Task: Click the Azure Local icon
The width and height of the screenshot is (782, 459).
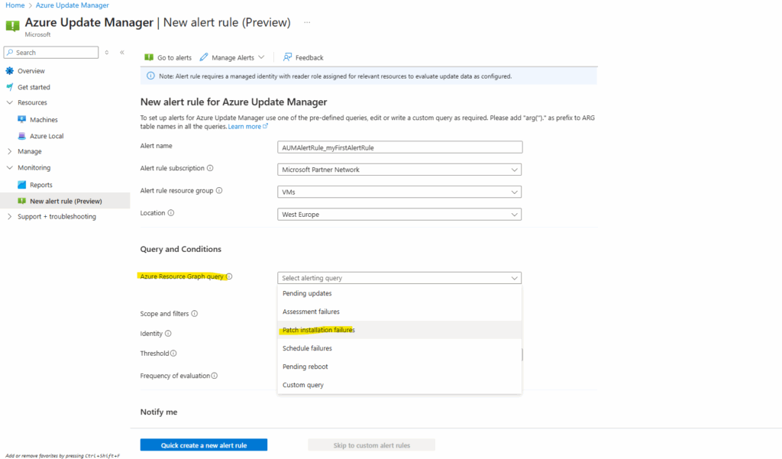Action: tap(21, 136)
